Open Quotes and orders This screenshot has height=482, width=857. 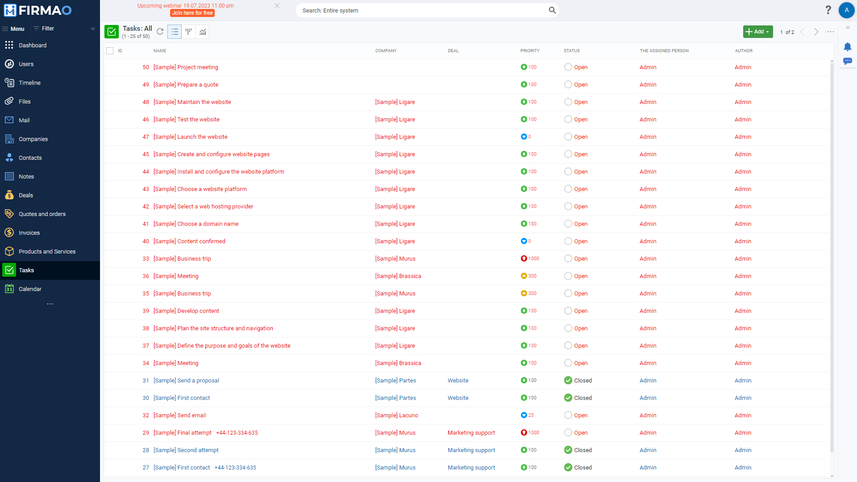42,214
